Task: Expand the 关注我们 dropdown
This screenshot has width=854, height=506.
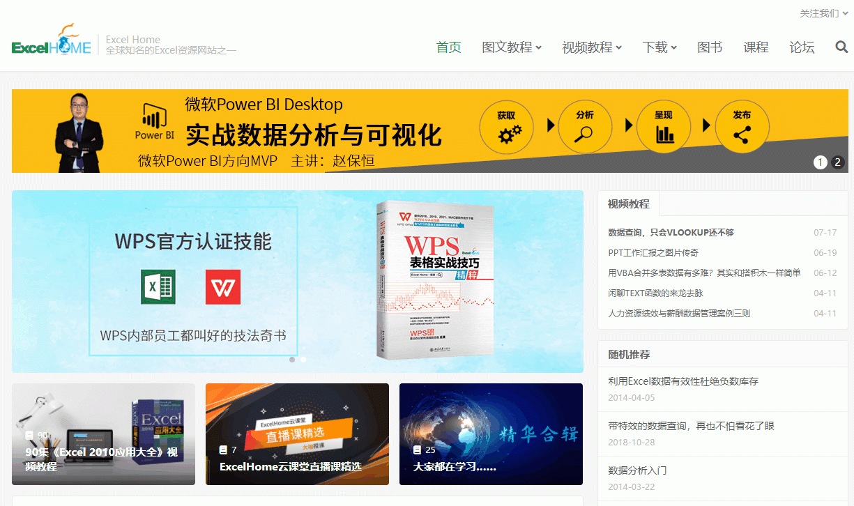Action: pos(825,13)
